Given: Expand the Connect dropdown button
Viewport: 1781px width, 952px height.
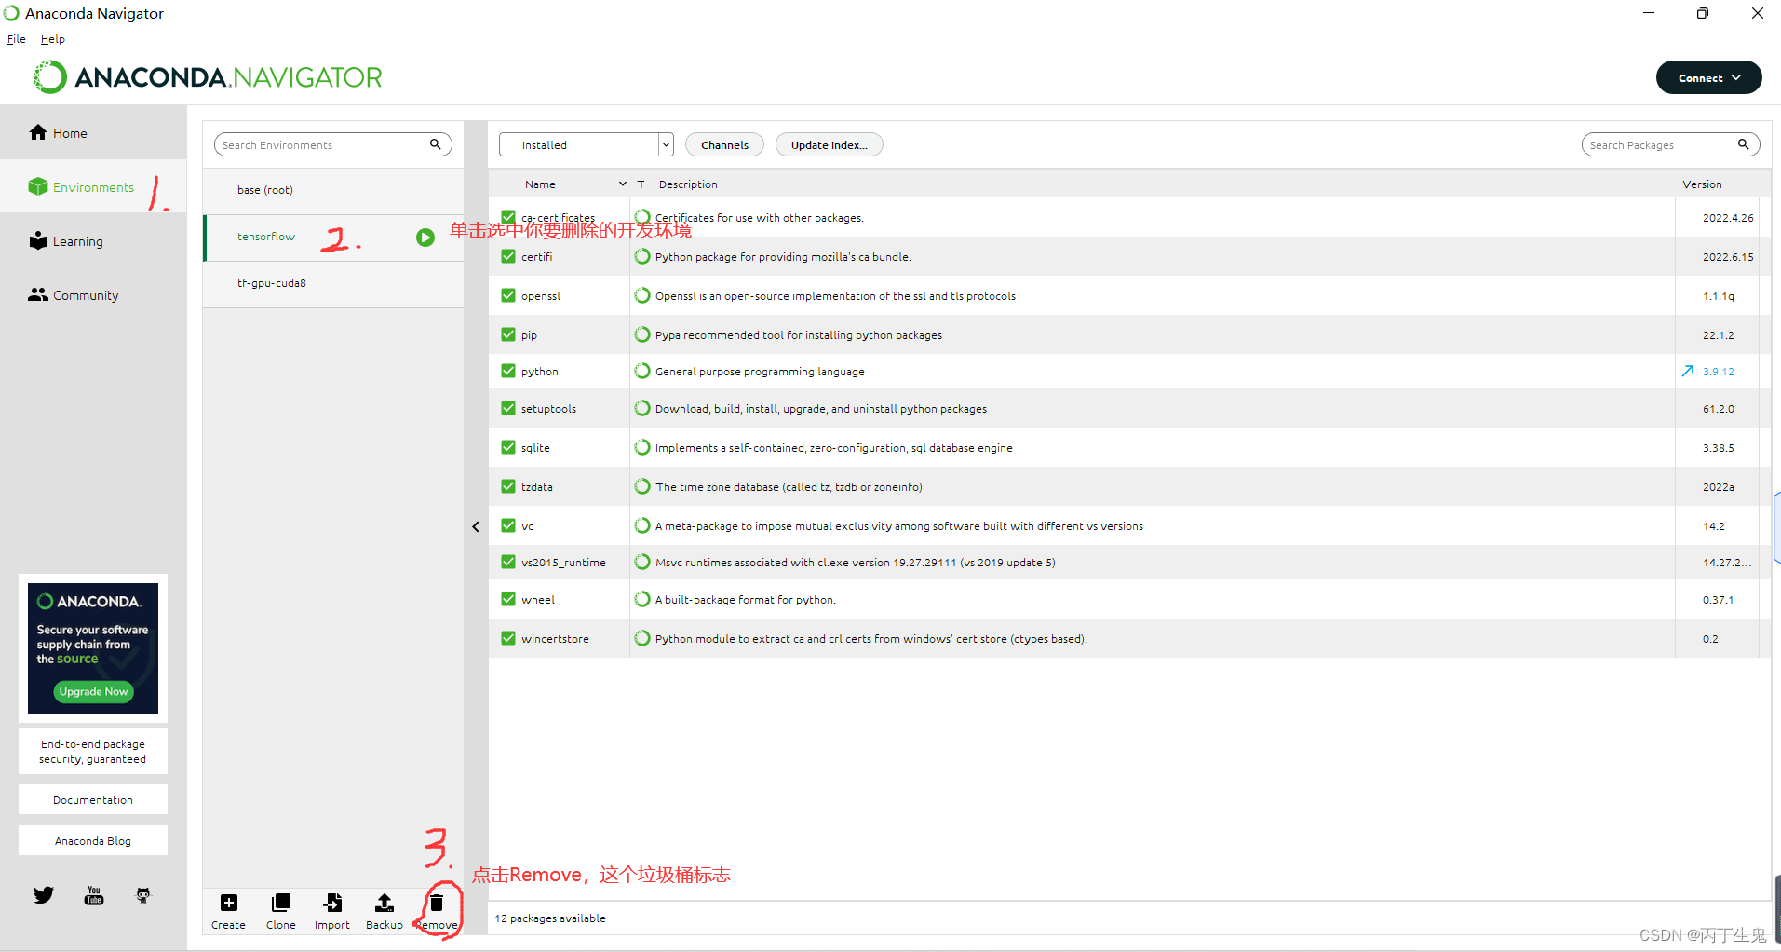Looking at the screenshot, I should (1709, 77).
